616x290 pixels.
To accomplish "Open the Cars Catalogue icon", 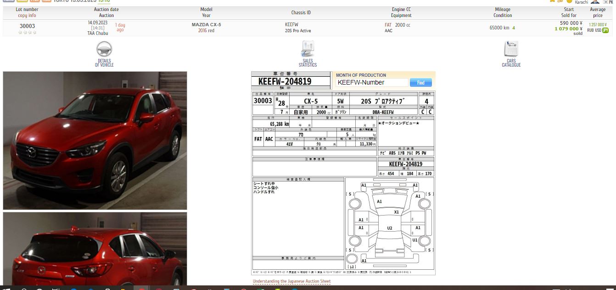I will (x=511, y=49).
